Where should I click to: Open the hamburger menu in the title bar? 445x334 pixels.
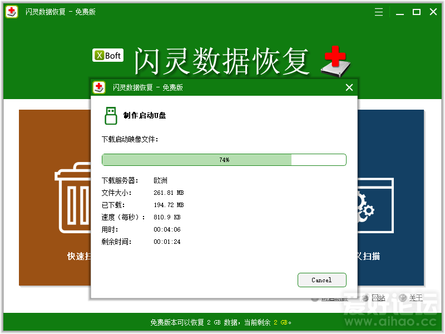[x=379, y=12]
